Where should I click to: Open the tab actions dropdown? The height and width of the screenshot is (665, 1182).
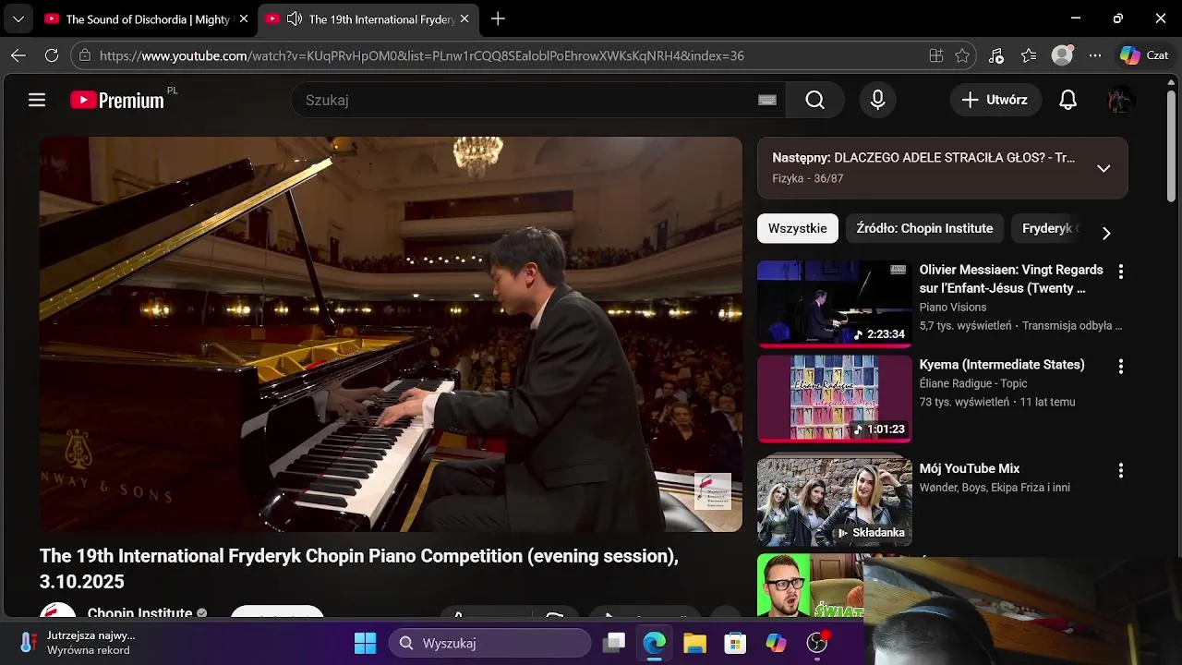(x=18, y=18)
